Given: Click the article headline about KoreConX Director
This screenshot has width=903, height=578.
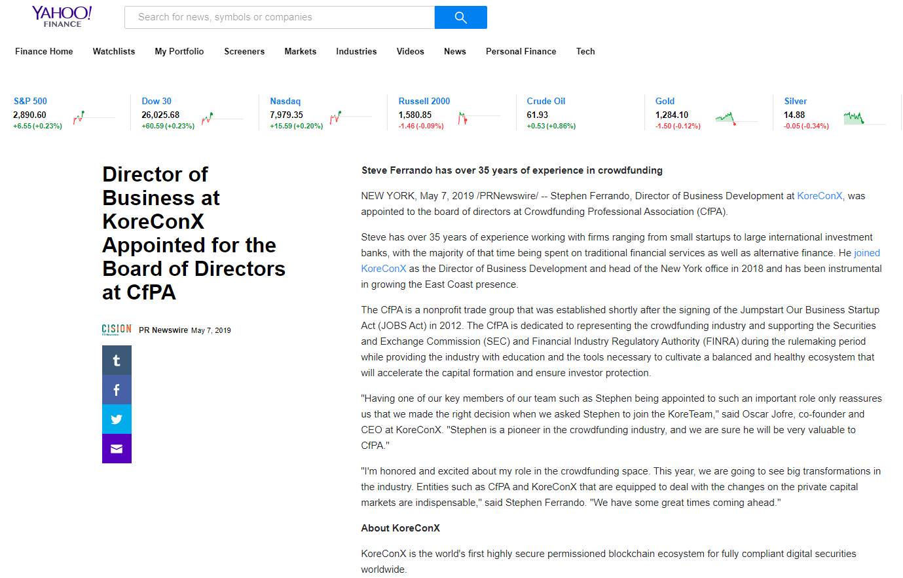Looking at the screenshot, I should tap(194, 233).
